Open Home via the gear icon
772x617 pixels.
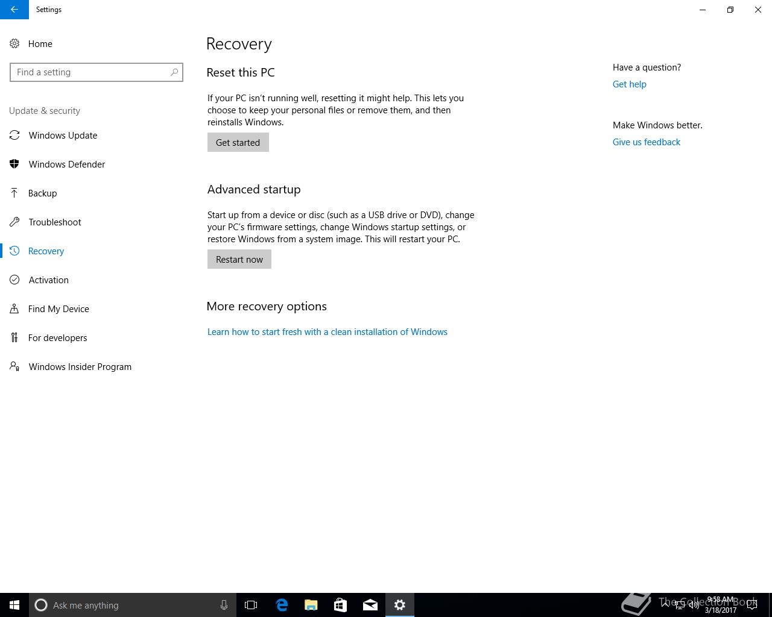point(14,43)
